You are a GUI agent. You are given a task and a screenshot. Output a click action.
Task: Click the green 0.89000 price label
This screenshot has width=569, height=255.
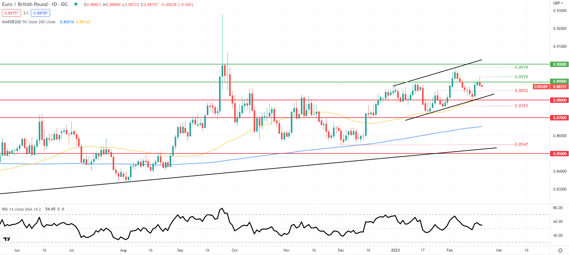pyautogui.click(x=559, y=81)
